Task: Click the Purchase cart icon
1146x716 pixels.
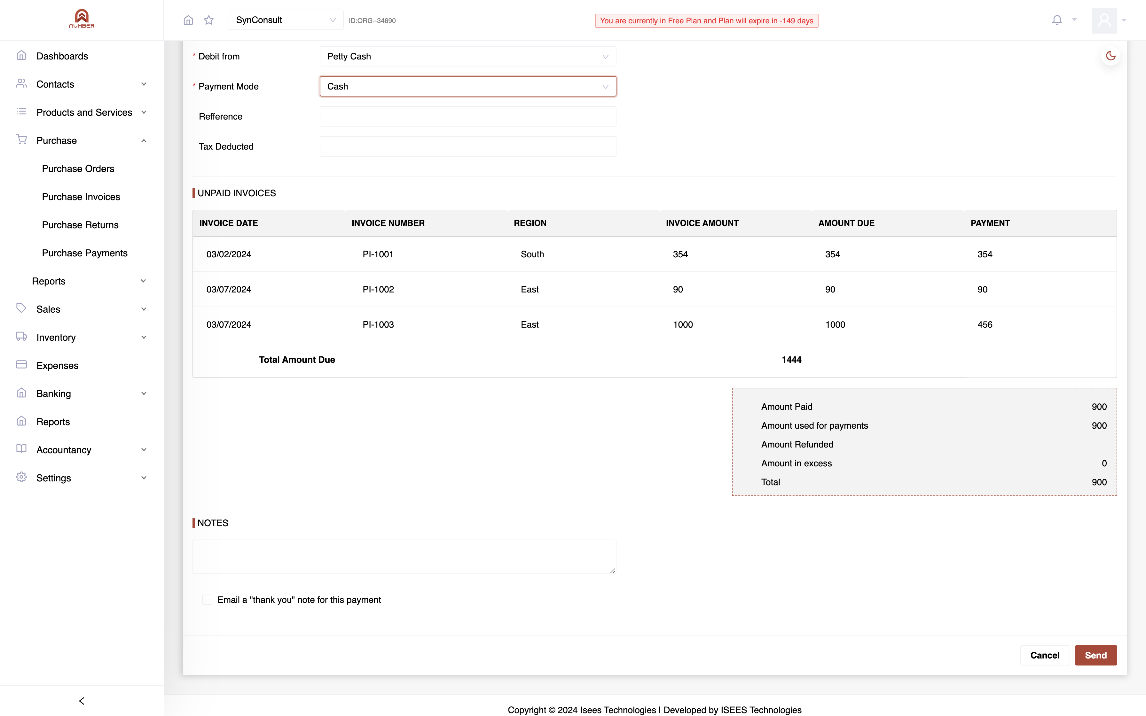Action: pyautogui.click(x=21, y=140)
